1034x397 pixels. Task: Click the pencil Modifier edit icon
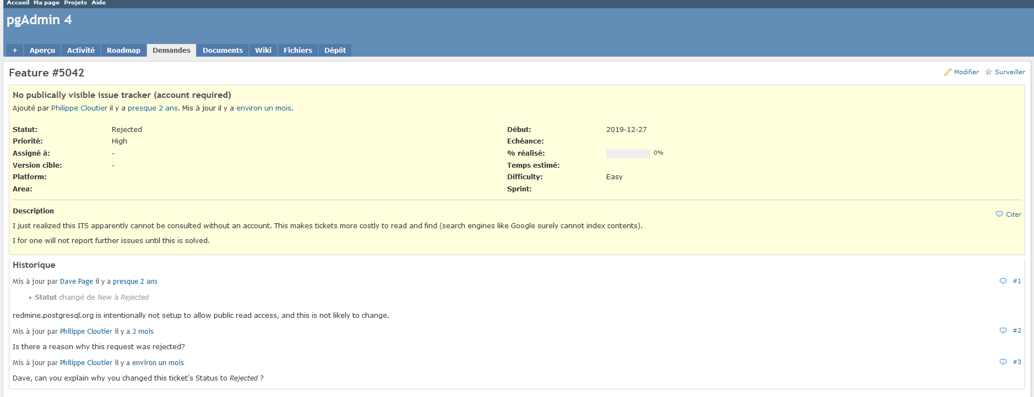coord(948,72)
